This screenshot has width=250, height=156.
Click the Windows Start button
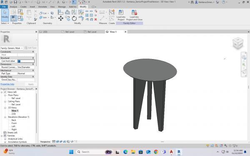(71, 152)
